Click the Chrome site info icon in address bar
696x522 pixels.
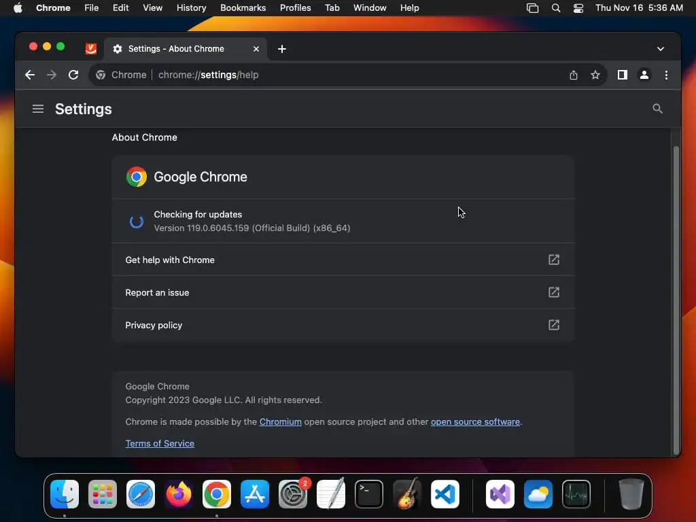pyautogui.click(x=101, y=75)
